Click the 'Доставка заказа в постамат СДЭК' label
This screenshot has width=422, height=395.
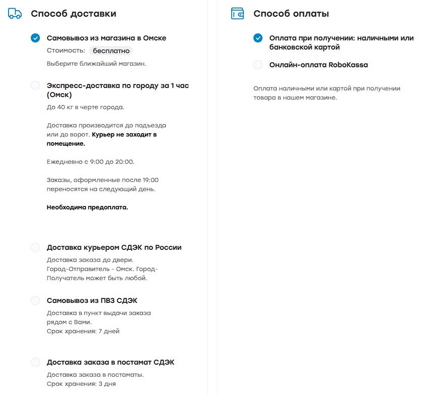(111, 362)
